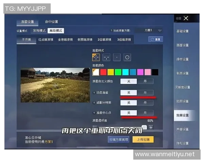Click the help icon beside 当前准星方案

coord(111,31)
